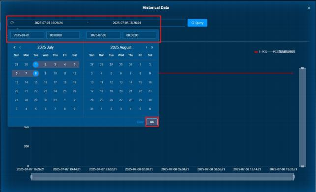Select July 12 in the July calendar

click(74, 73)
